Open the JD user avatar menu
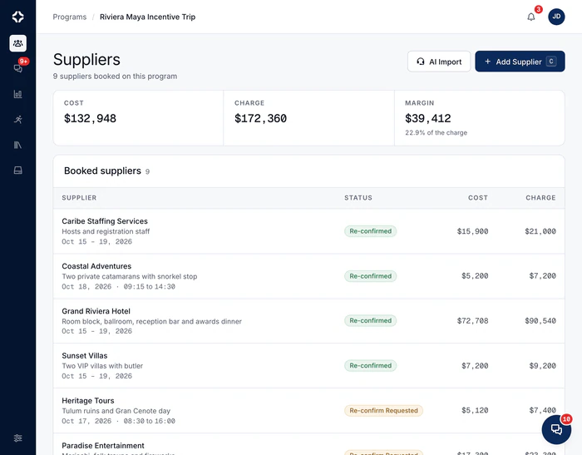This screenshot has width=582, height=455. 556,17
